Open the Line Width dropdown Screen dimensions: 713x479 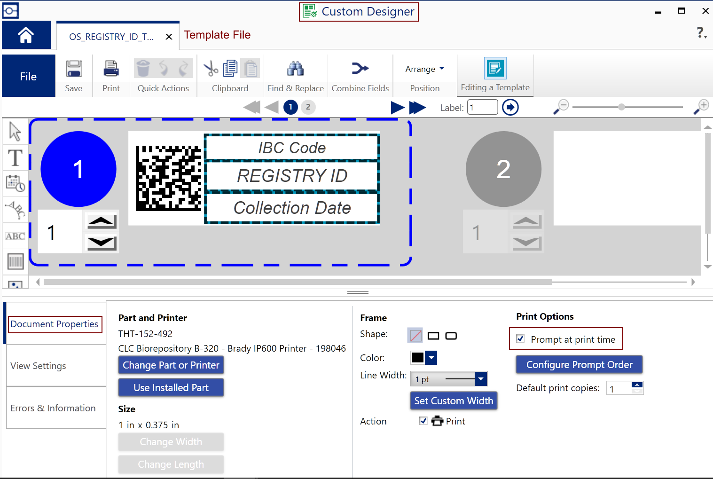(480, 379)
